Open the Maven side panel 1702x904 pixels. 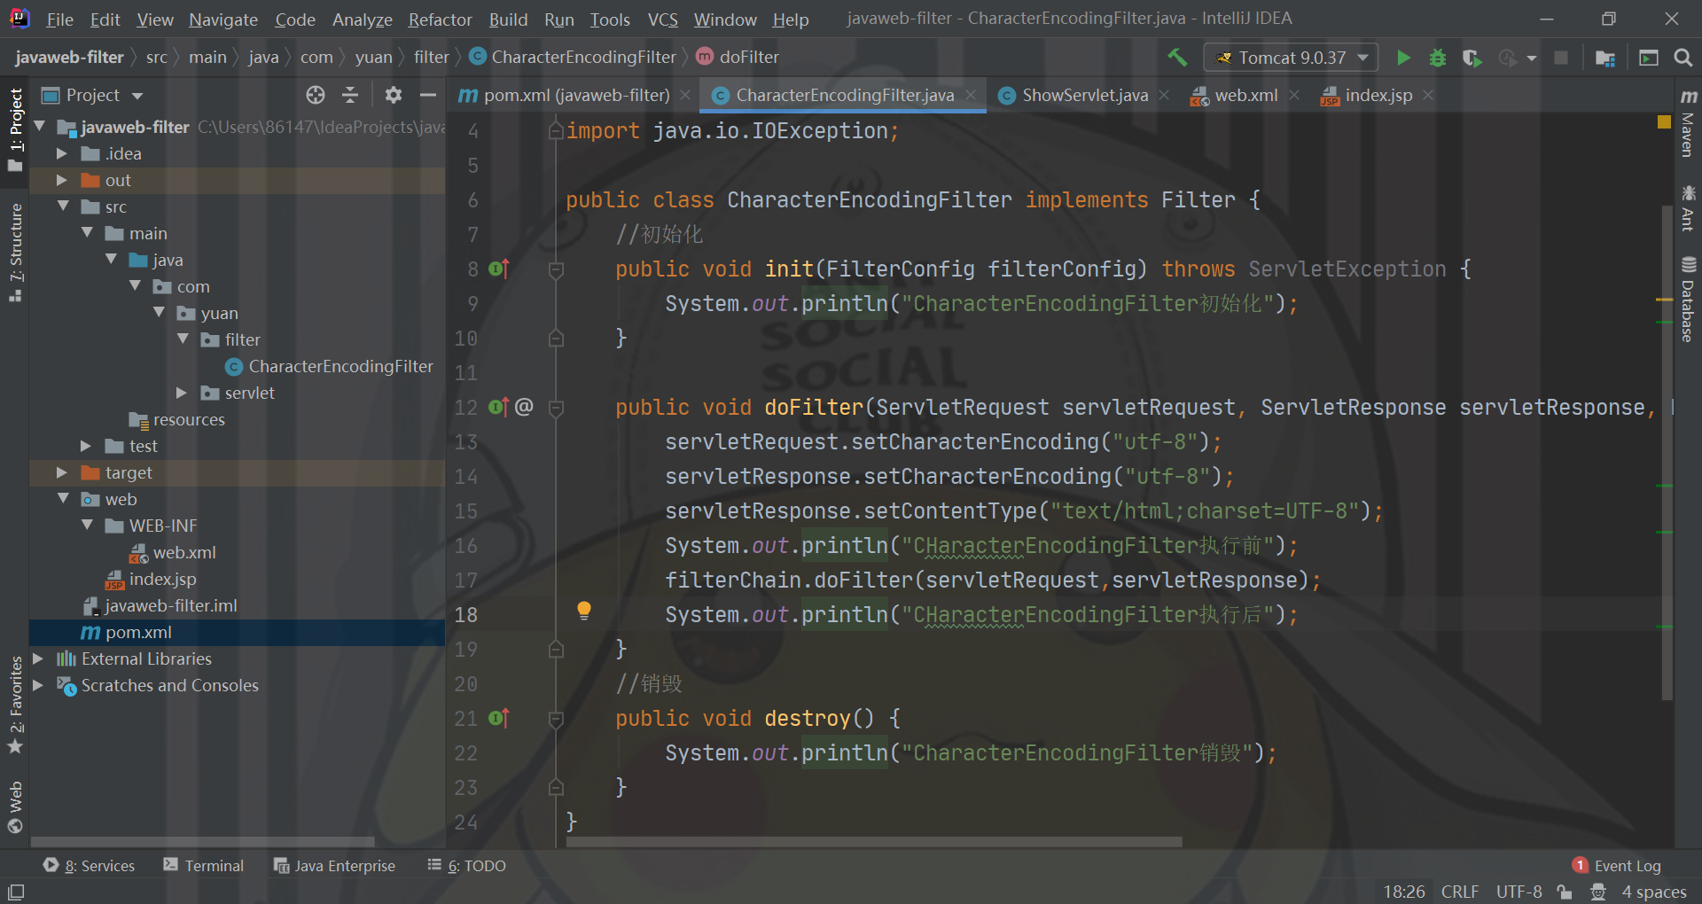pyautogui.click(x=1688, y=124)
